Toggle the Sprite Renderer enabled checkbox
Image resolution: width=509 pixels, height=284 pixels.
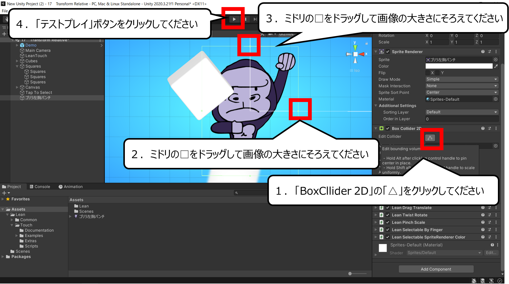coord(388,51)
